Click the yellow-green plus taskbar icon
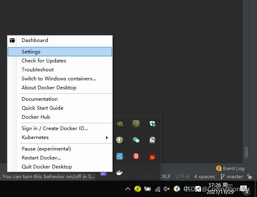 [138, 189]
